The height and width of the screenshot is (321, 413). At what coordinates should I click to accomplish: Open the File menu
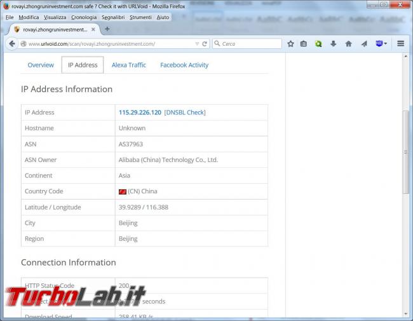click(10, 17)
